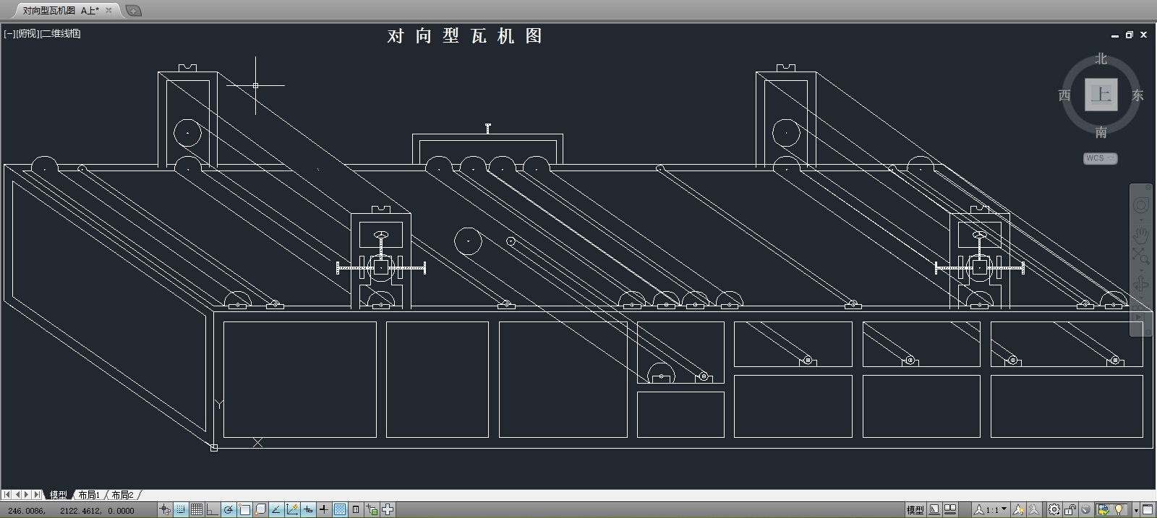The width and height of the screenshot is (1157, 518).
Task: Click the object snap icon
Action: pos(244,510)
